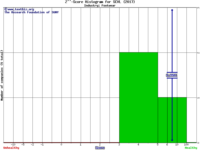The image size is (200, 150).
Task: Click the x-axis tick label "-10"
Action: click(x=13, y=144)
